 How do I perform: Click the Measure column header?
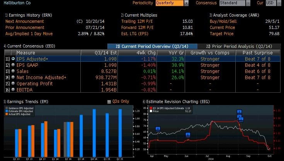tap(48, 53)
